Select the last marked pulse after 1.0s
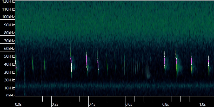 (x=208, y=61)
